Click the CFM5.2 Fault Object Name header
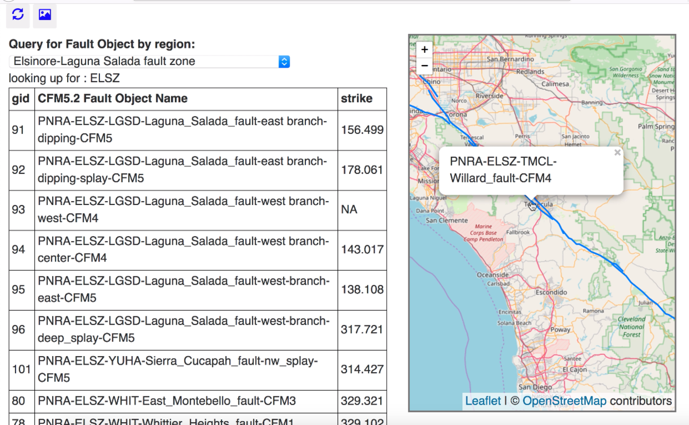Viewport: 689px width, 425px height. point(113,99)
